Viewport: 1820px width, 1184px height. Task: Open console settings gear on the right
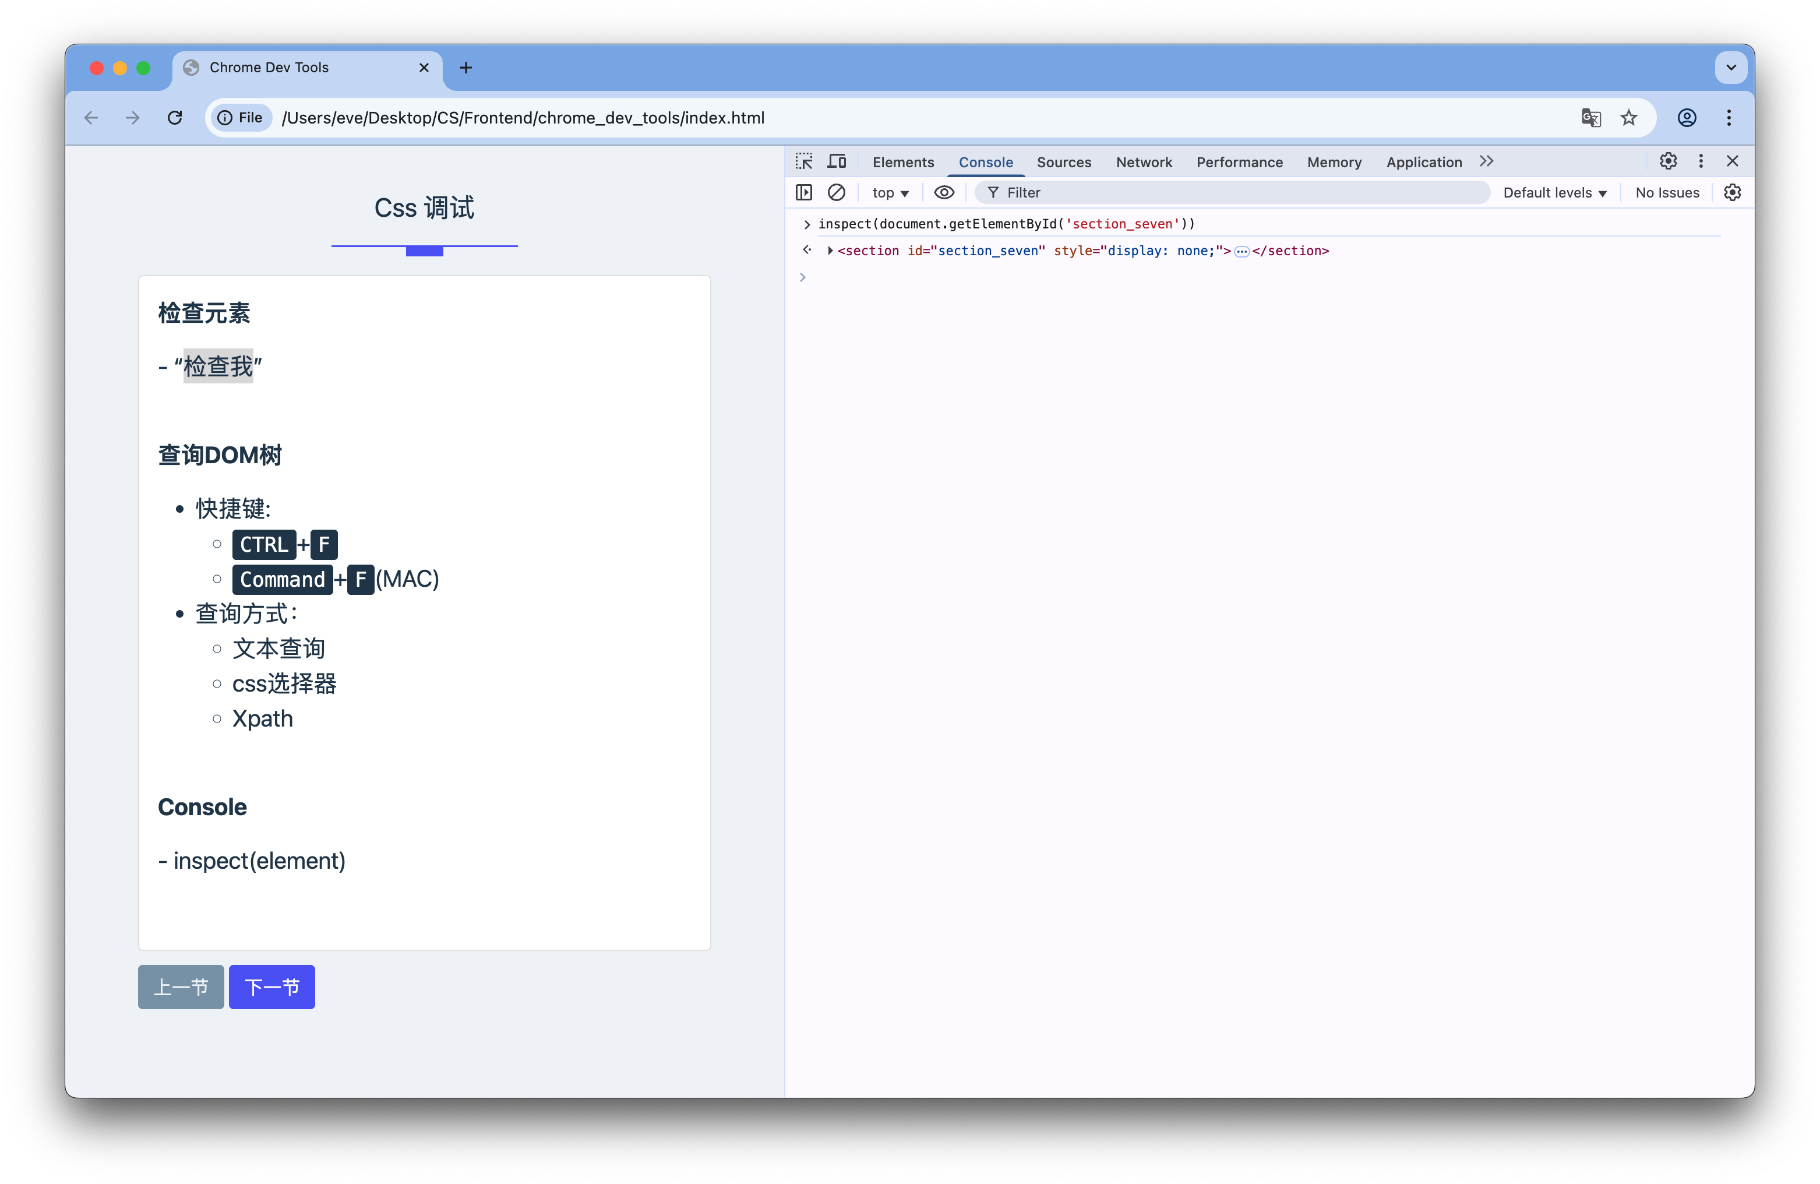[1732, 192]
